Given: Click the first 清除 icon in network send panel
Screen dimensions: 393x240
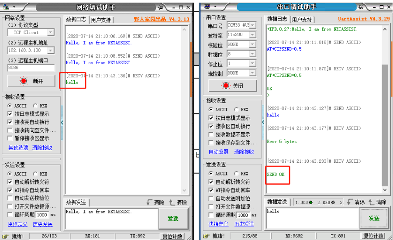Looking at the screenshot, I should pyautogui.click(x=149, y=202).
